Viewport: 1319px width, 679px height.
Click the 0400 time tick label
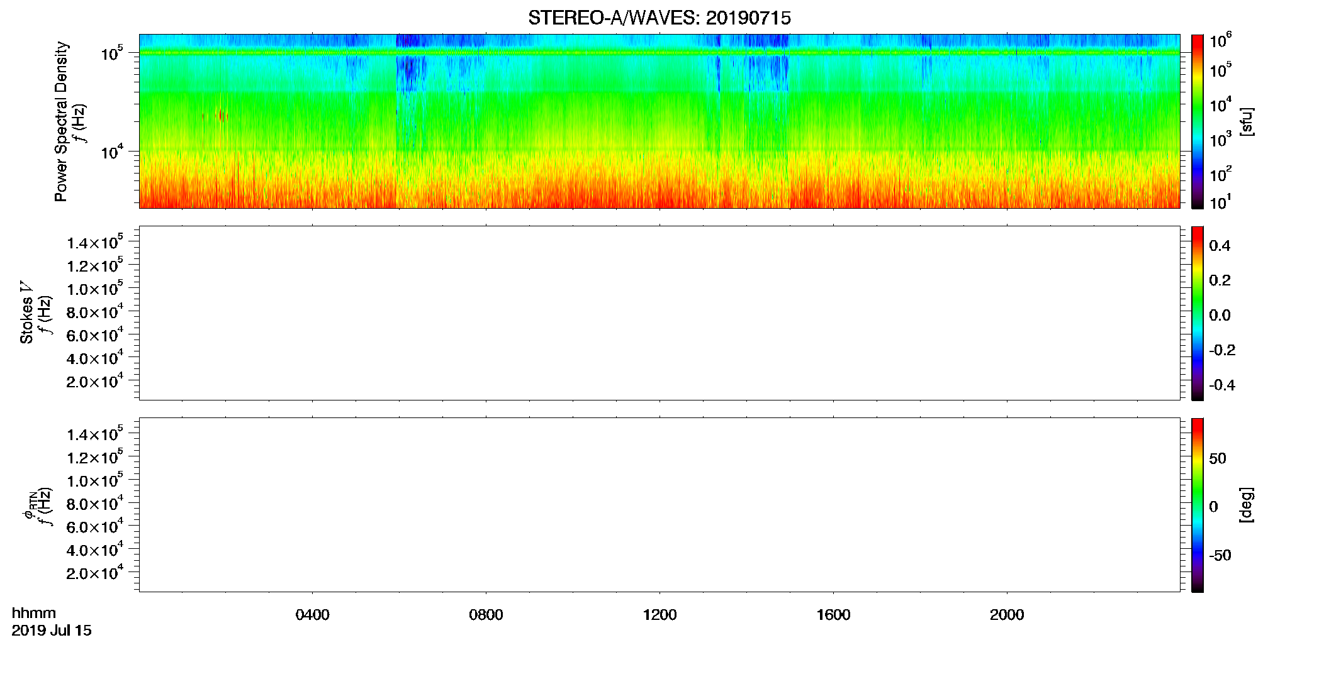click(312, 615)
